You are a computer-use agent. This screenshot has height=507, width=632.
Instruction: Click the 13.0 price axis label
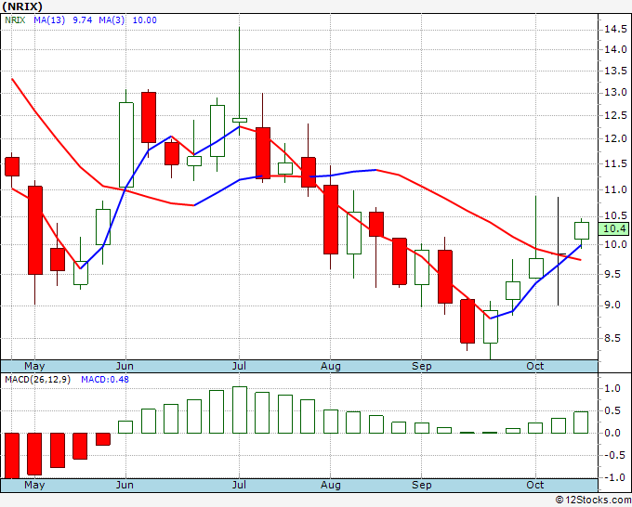pos(615,93)
